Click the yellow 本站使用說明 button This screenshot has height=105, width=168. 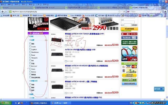[129, 29]
